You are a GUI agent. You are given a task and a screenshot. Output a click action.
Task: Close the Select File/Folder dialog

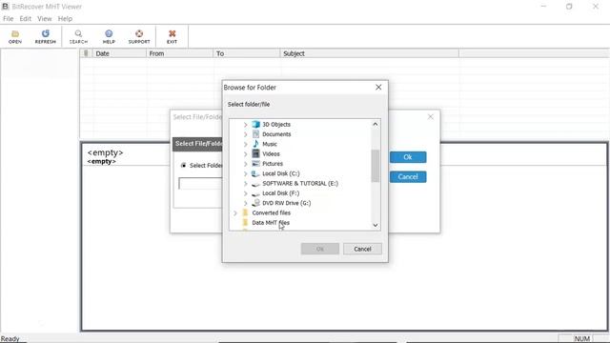click(430, 116)
